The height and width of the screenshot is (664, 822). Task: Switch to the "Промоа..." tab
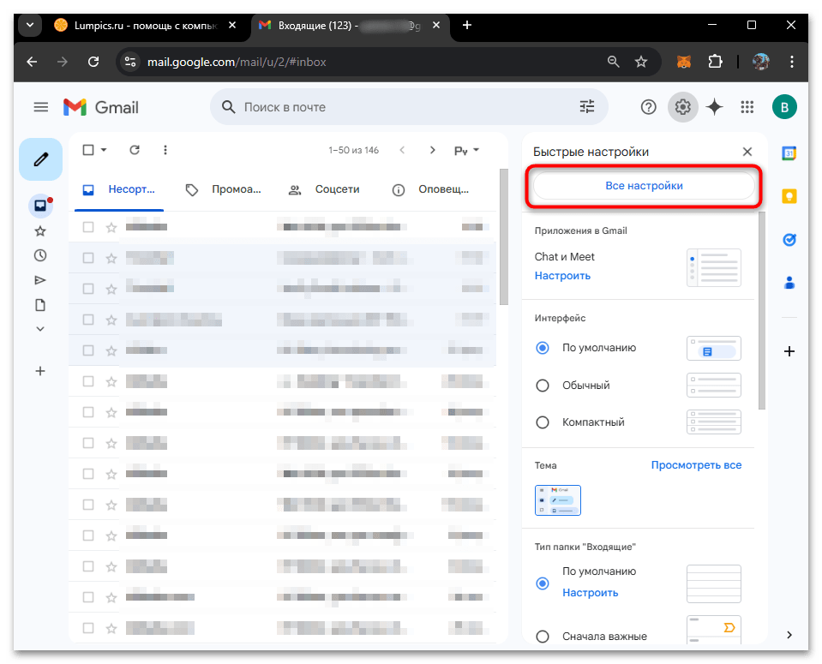pos(224,189)
